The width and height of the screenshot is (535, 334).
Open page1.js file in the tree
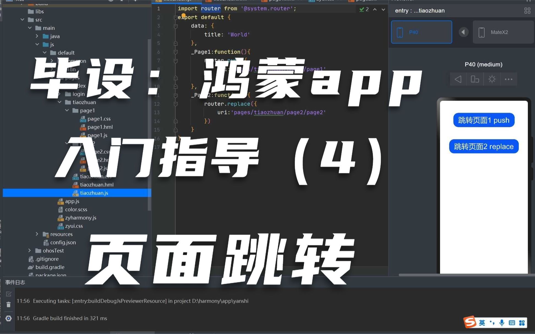pyautogui.click(x=97, y=135)
